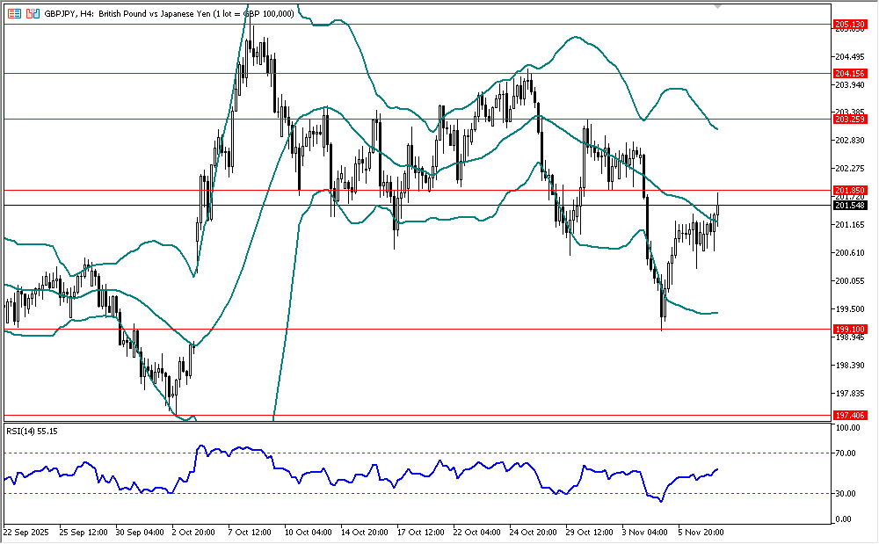Viewport: 879px width, 544px height.
Task: Click the RSI(14) 55.15 indicator label
Action: click(x=32, y=431)
